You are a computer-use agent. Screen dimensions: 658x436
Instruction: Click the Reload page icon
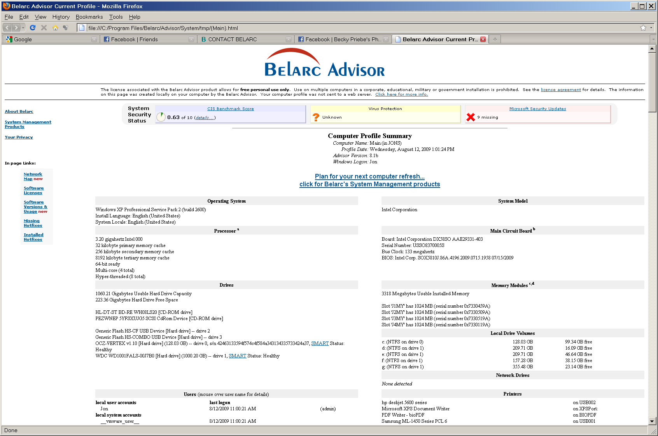pyautogui.click(x=32, y=28)
